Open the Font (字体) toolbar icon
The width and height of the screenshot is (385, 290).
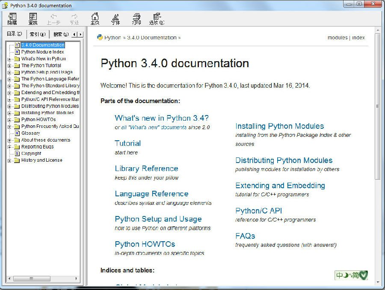tap(115, 18)
